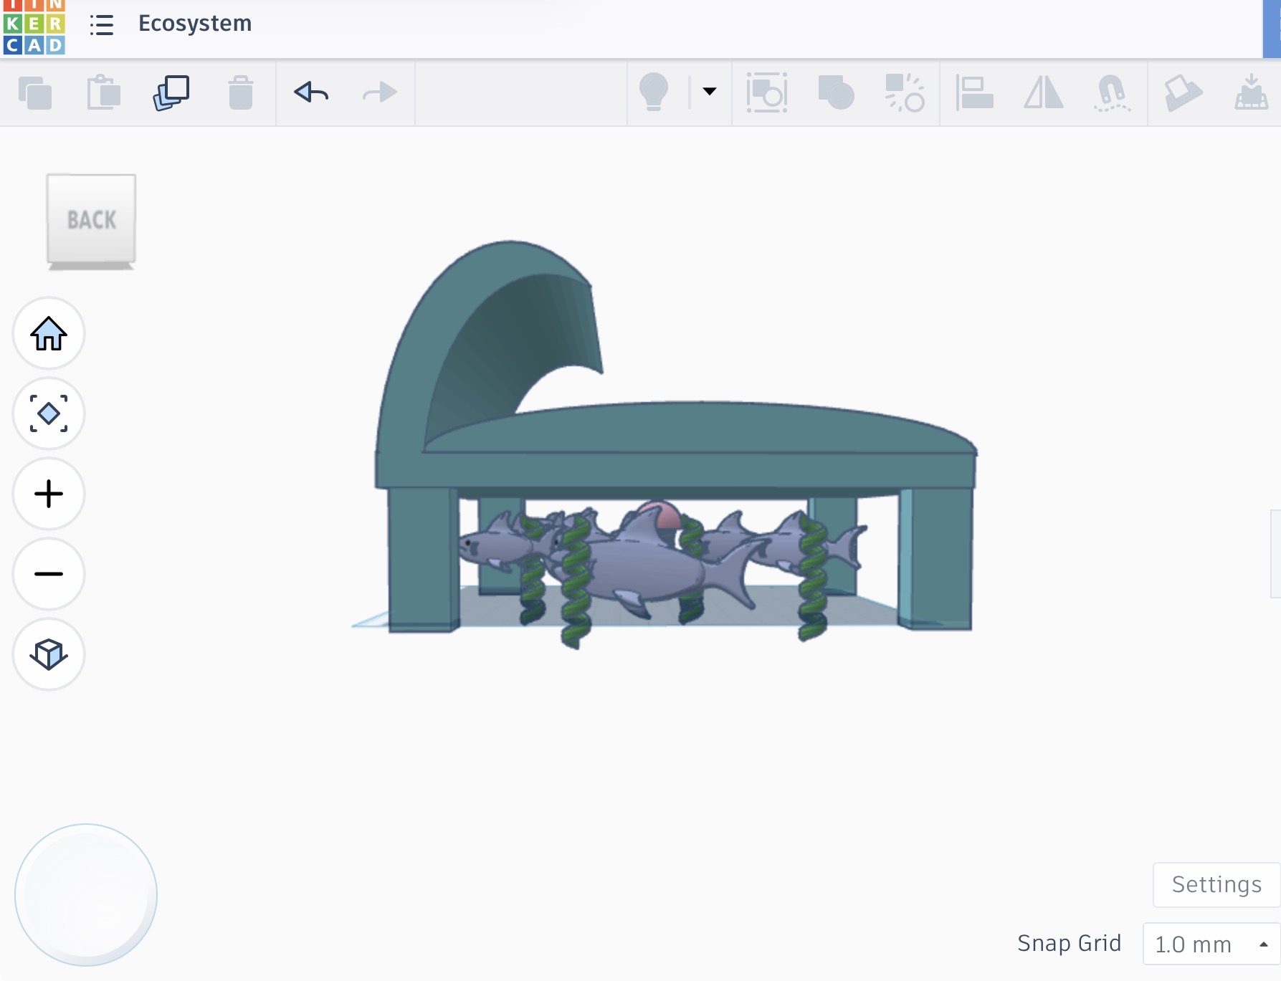
Task: Expand the collapsed shapes panel handle
Action: pyautogui.click(x=1276, y=553)
